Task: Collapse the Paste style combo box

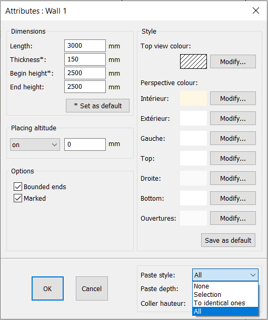Action: click(x=225, y=275)
